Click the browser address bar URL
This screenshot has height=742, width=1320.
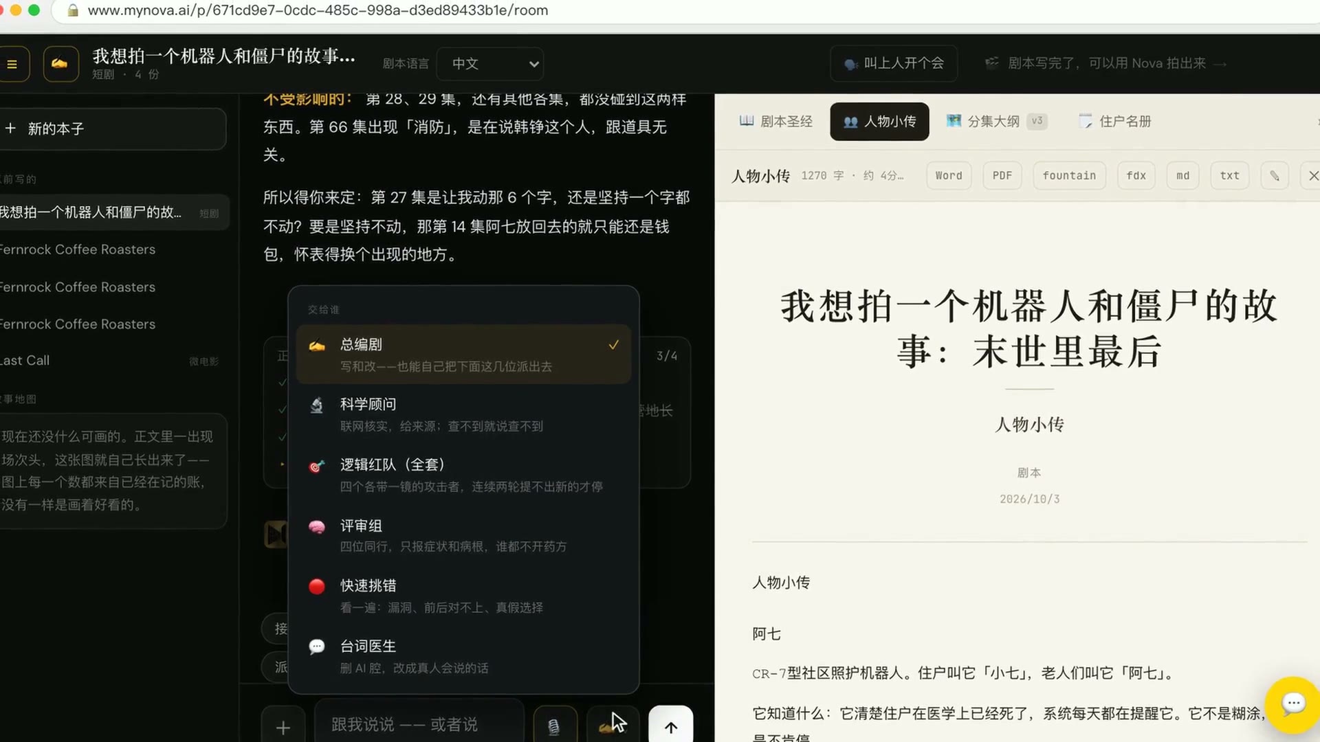click(318, 10)
